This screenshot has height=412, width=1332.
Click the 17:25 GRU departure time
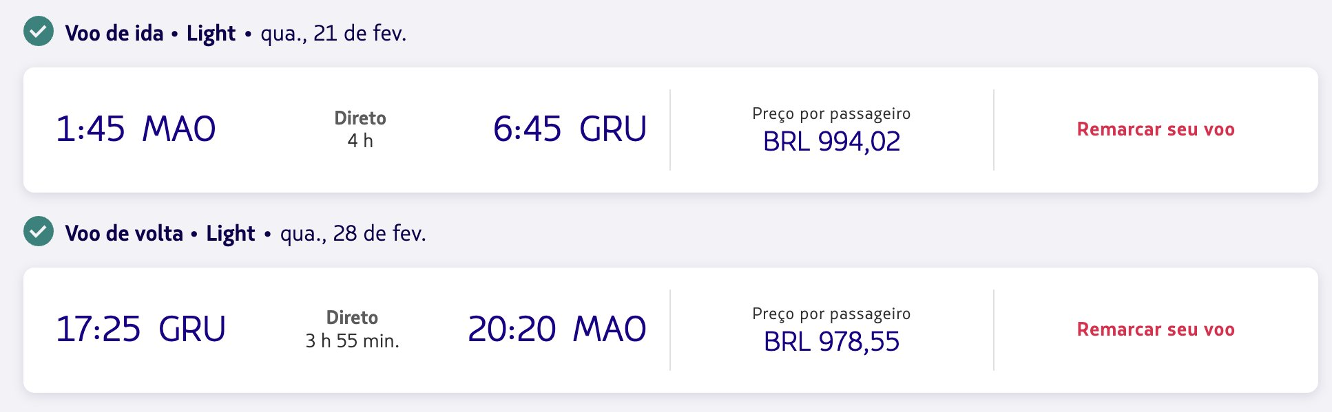(x=141, y=329)
